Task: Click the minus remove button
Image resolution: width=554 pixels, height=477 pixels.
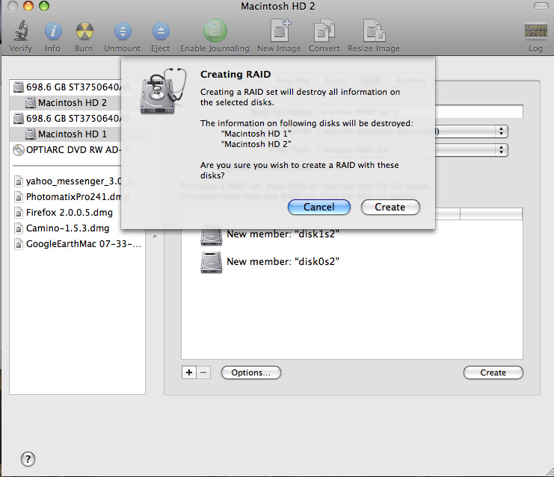Action: tap(203, 372)
